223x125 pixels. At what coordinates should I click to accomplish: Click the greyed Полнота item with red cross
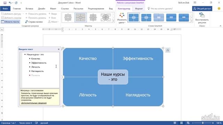tap(36, 75)
